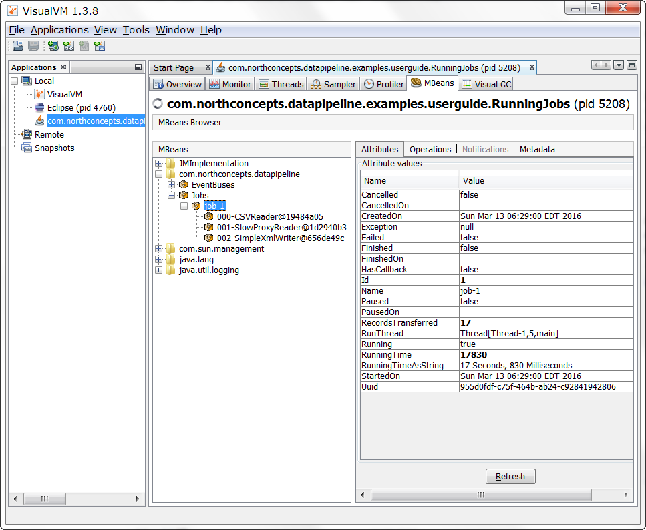646x530 pixels.
Task: Collapse the Local node in Applications
Action: [x=15, y=81]
